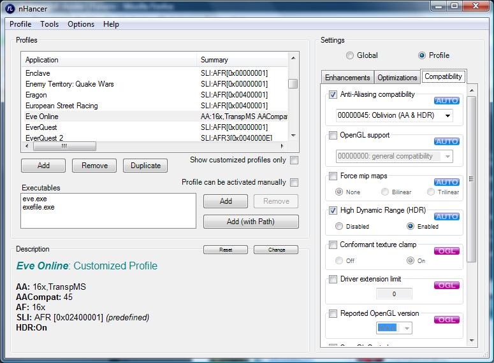The width and height of the screenshot is (494, 363).
Task: Click the settings panel scroll-up arrow
Action: point(472,90)
